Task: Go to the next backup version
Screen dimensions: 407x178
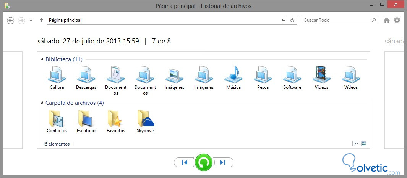Action: point(223,162)
